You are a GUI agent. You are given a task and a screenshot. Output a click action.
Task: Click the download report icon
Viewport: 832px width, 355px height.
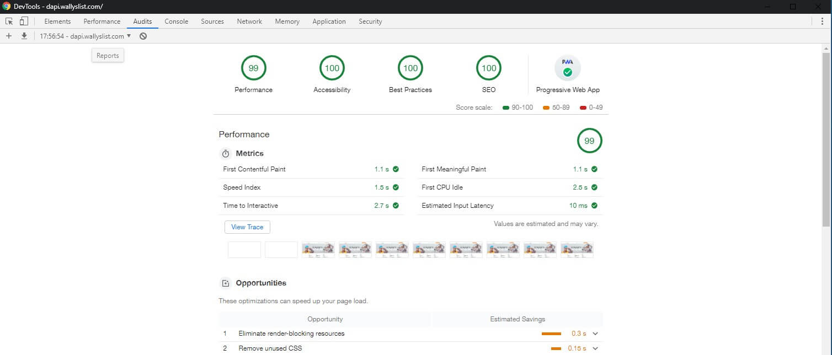(24, 36)
